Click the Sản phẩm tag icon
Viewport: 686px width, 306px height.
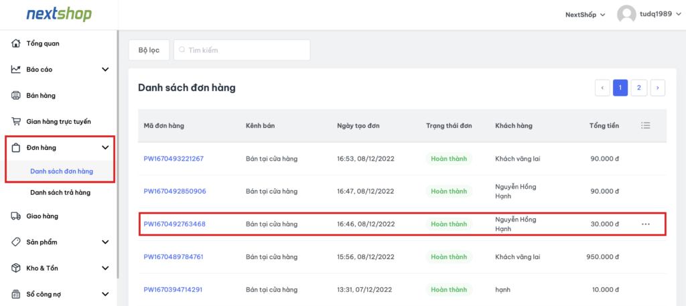pos(16,242)
